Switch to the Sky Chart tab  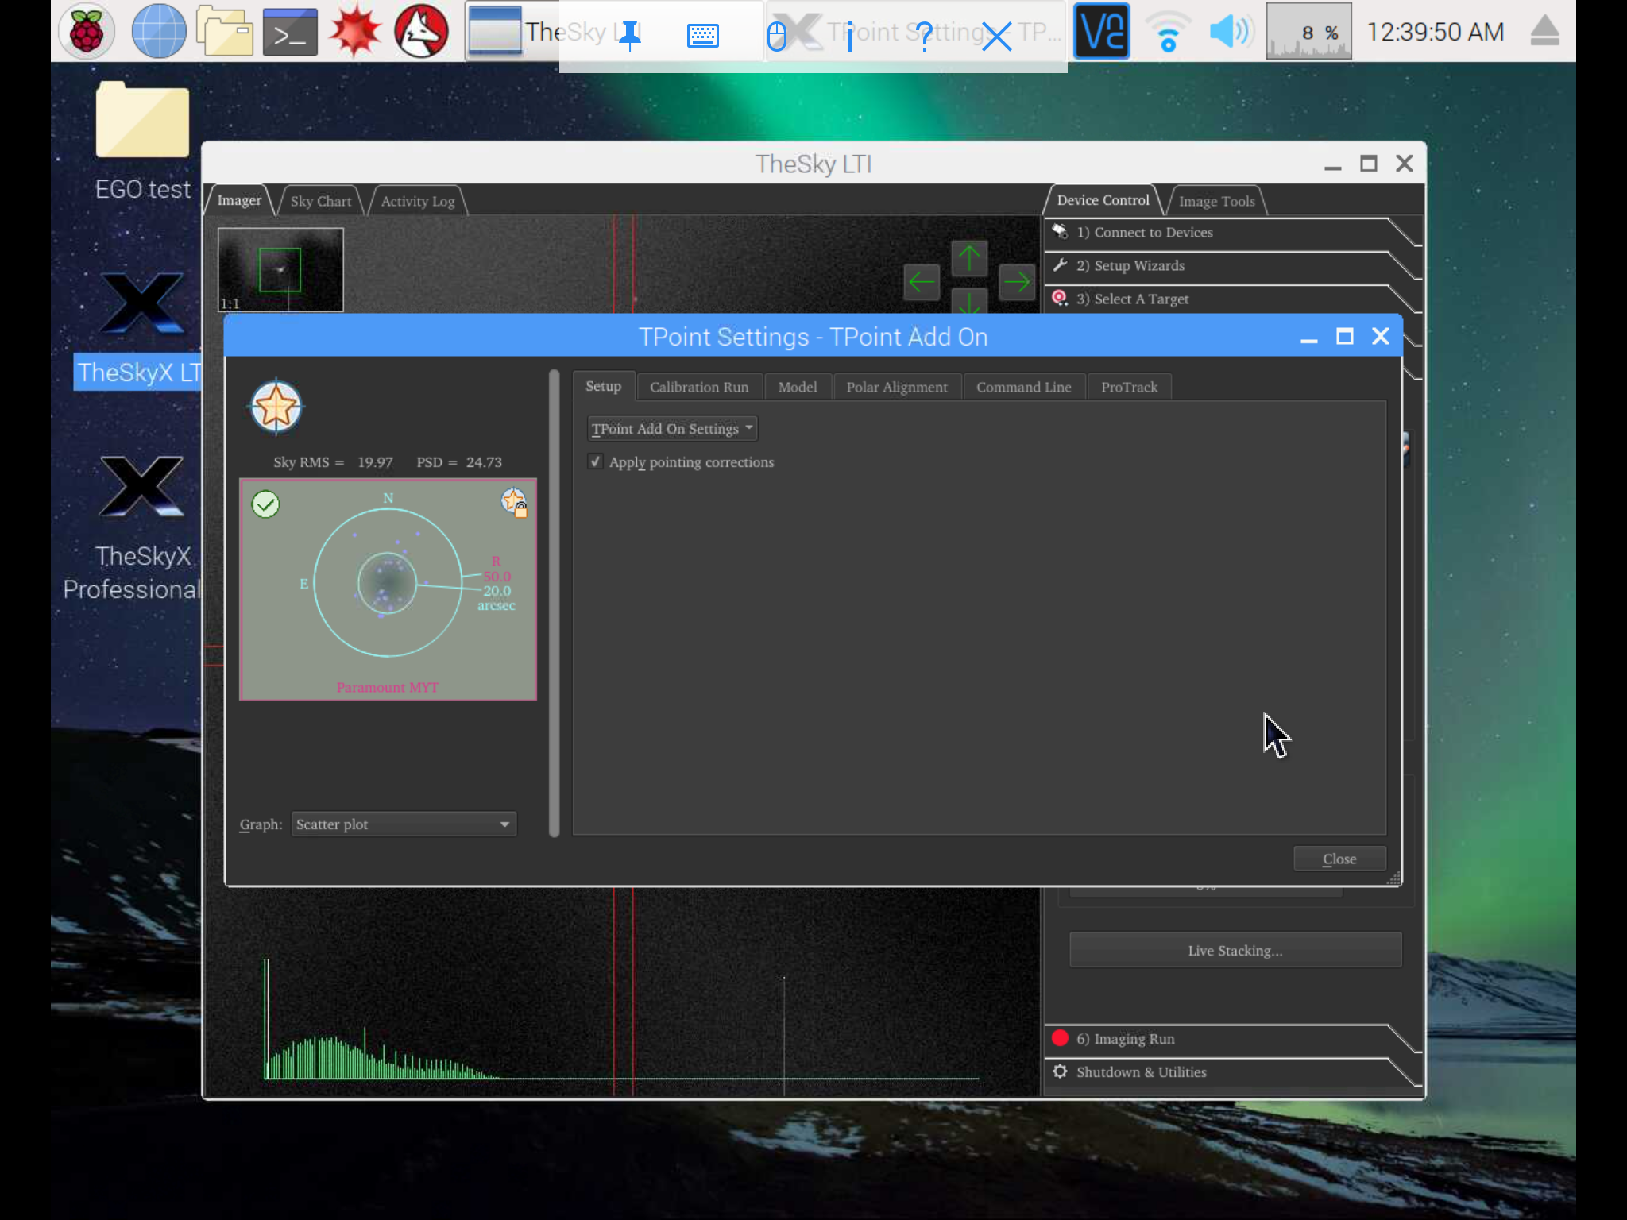click(x=321, y=201)
